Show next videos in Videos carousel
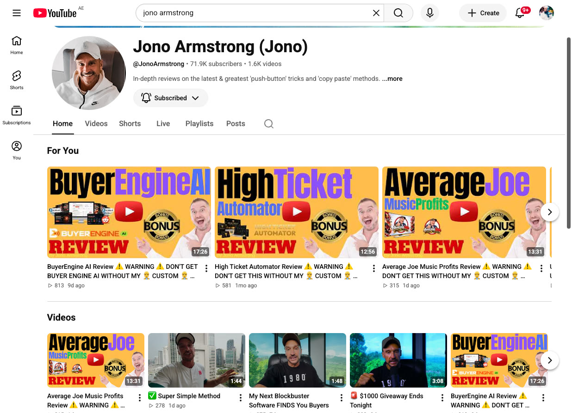Viewport: 572px width, 413px height. (550, 360)
